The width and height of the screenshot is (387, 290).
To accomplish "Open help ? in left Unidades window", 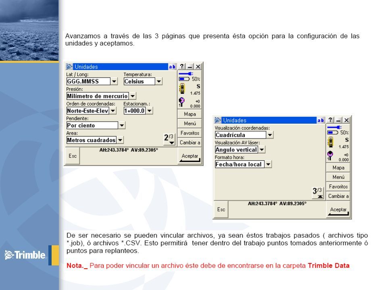I will pyautogui.click(x=182, y=66).
